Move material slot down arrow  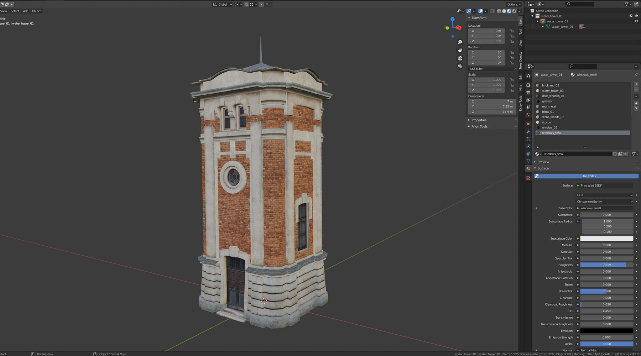click(636, 108)
